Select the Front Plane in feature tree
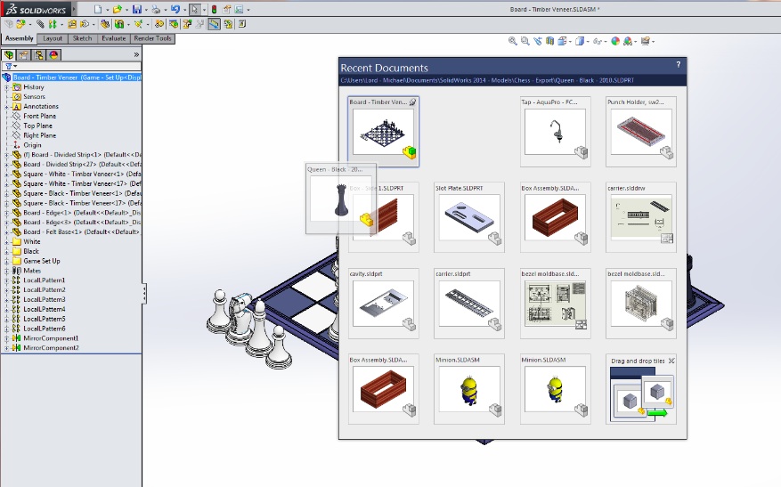The width and height of the screenshot is (781, 487). click(x=39, y=116)
